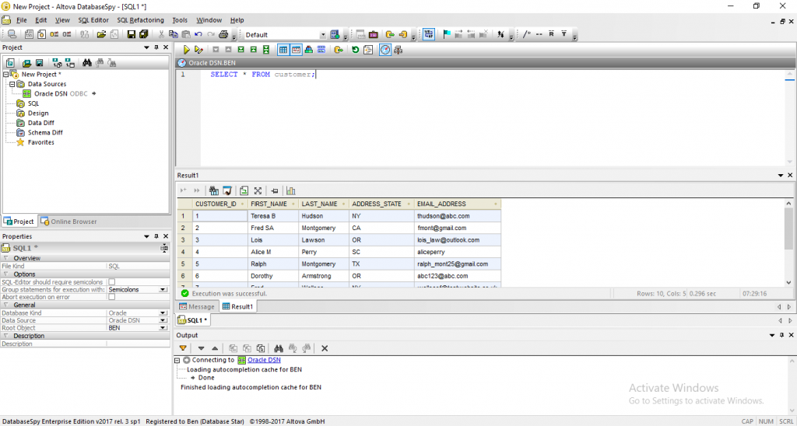This screenshot has width=797, height=426.
Task: Open the Tools menu
Action: (x=180, y=20)
